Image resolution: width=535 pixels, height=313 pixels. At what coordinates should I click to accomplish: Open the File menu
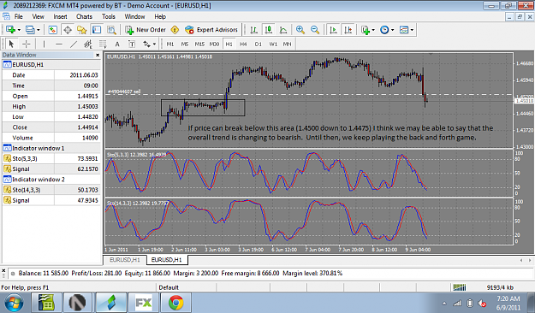coord(19,16)
